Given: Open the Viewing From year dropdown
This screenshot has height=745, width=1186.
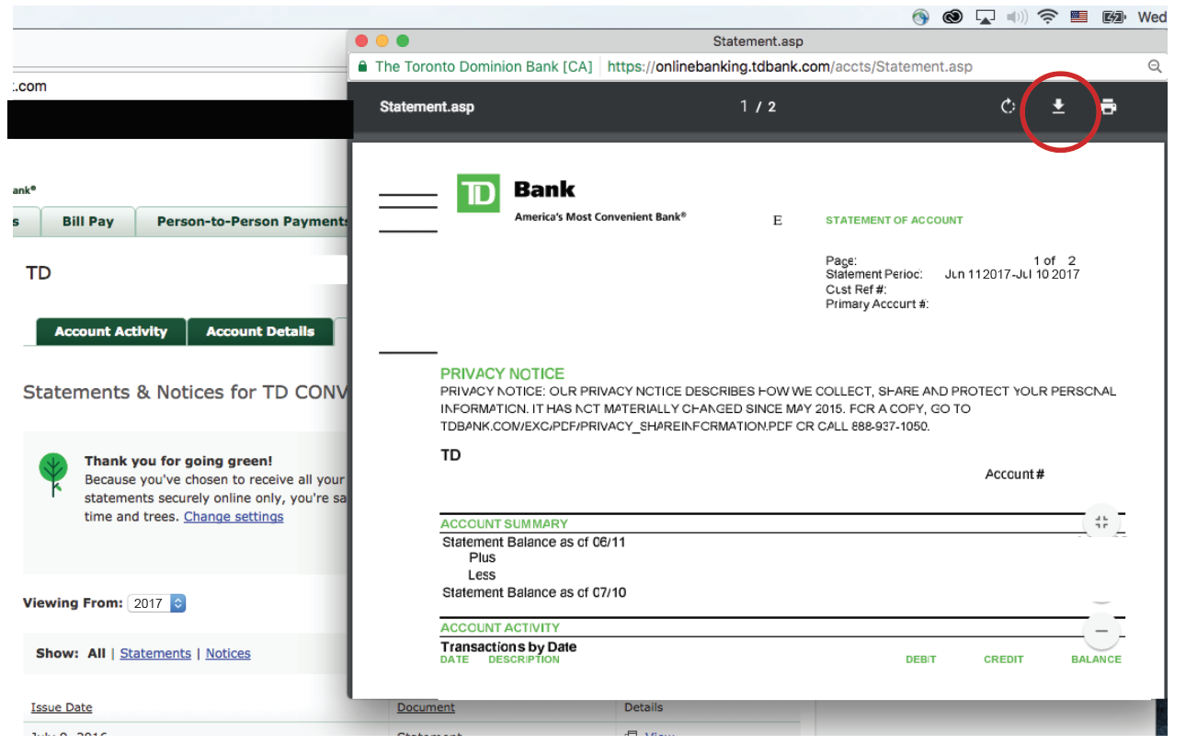Looking at the screenshot, I should click(x=158, y=602).
